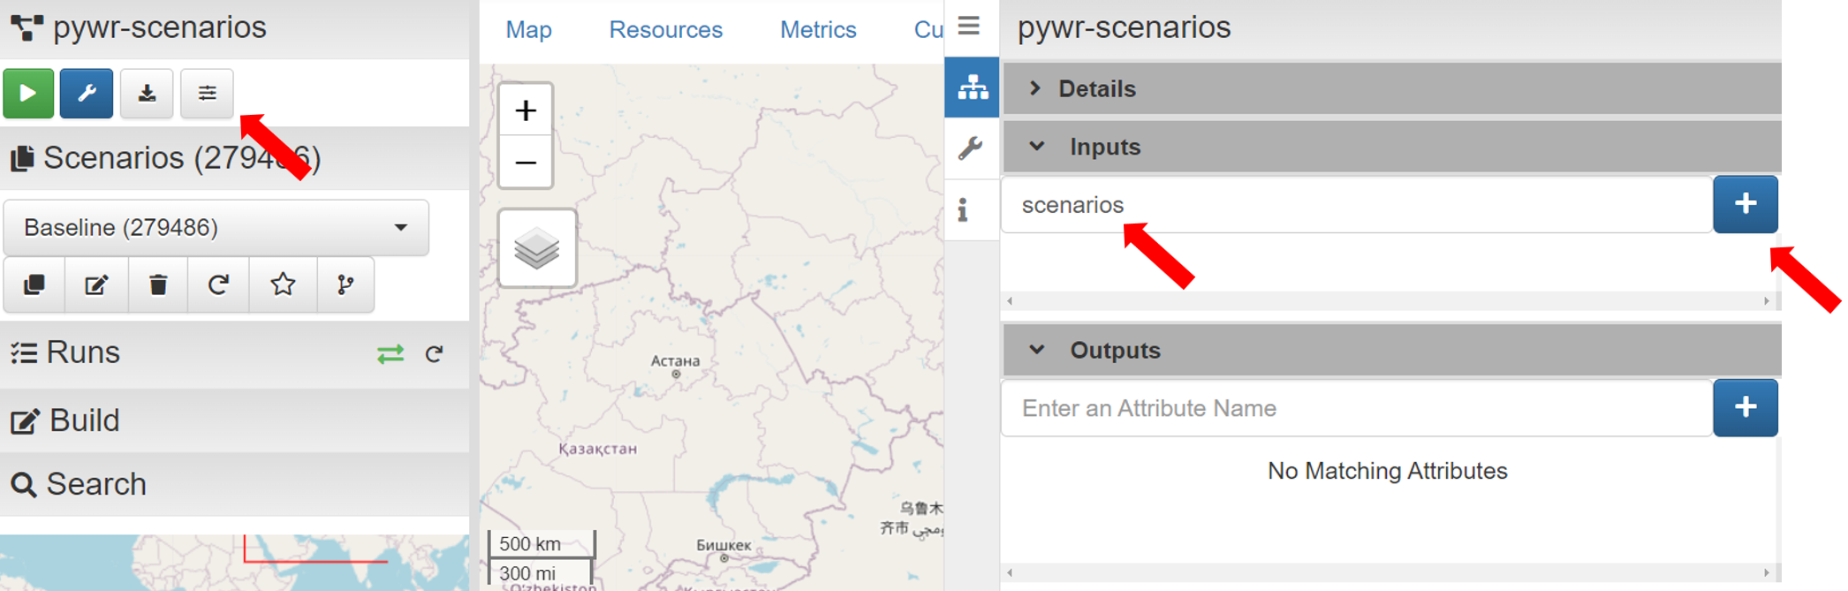
Task: Click the blue wrench configure button
Action: [x=87, y=94]
